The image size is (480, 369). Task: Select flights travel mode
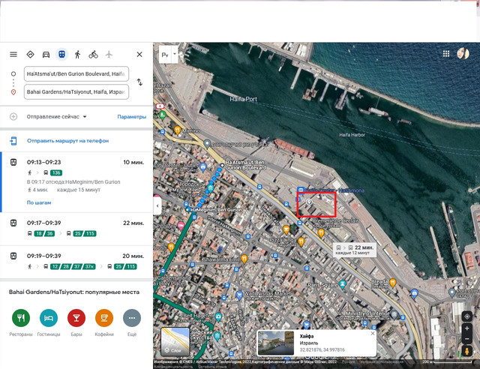coord(109,55)
